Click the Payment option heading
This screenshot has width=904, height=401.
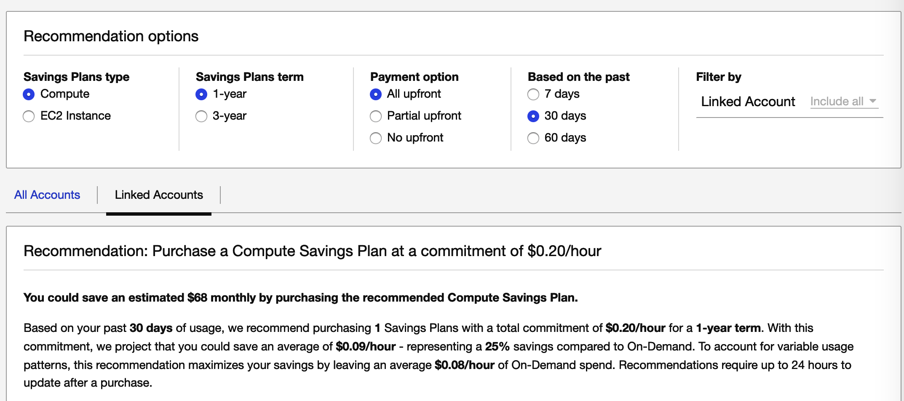[414, 77]
